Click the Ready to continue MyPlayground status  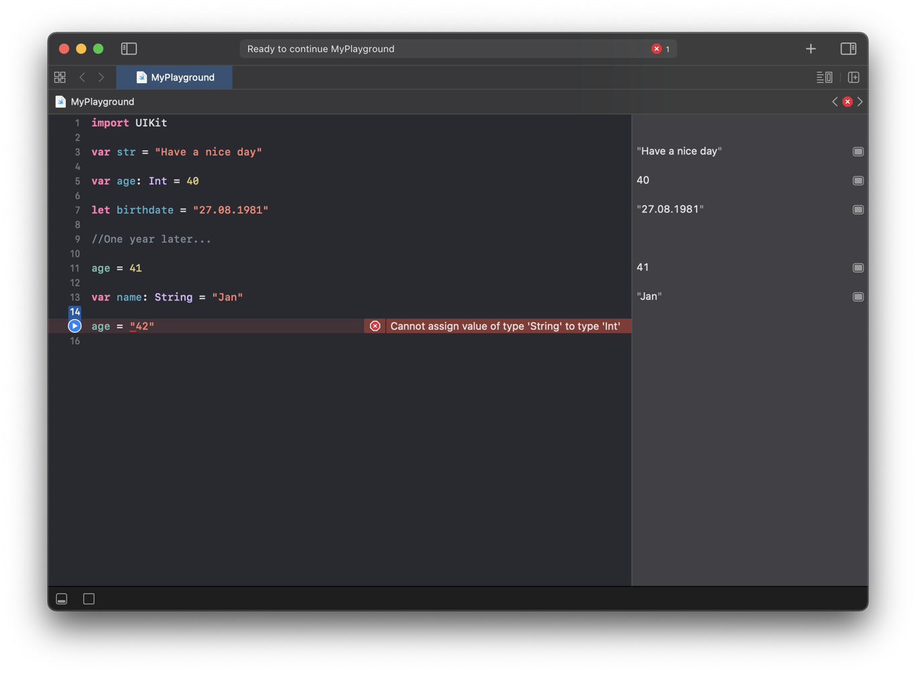pyautogui.click(x=321, y=48)
